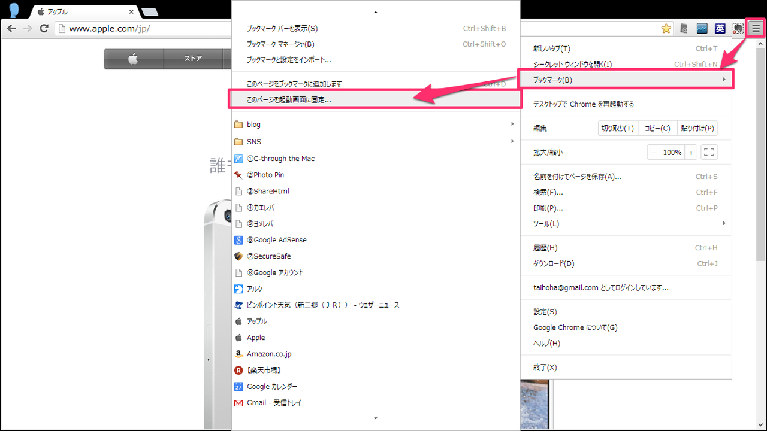Click the コピー(C) edit button
767x431 pixels.
tap(657, 128)
